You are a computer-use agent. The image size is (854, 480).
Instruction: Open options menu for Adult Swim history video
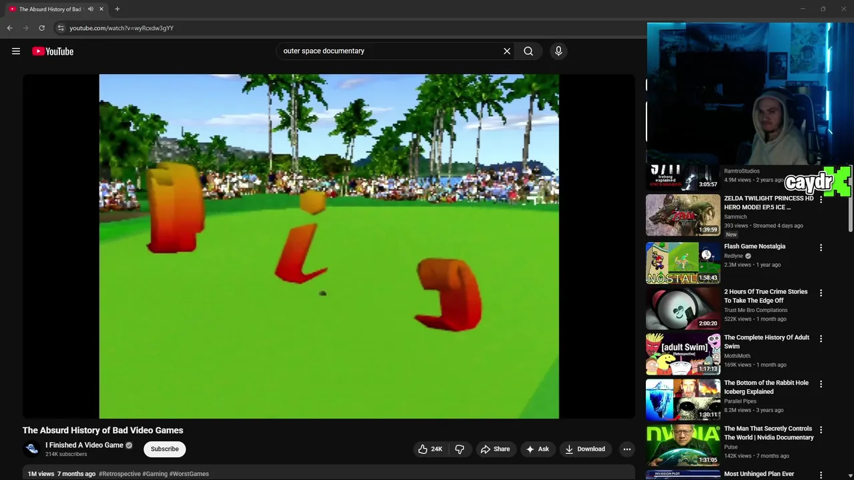pyautogui.click(x=821, y=339)
